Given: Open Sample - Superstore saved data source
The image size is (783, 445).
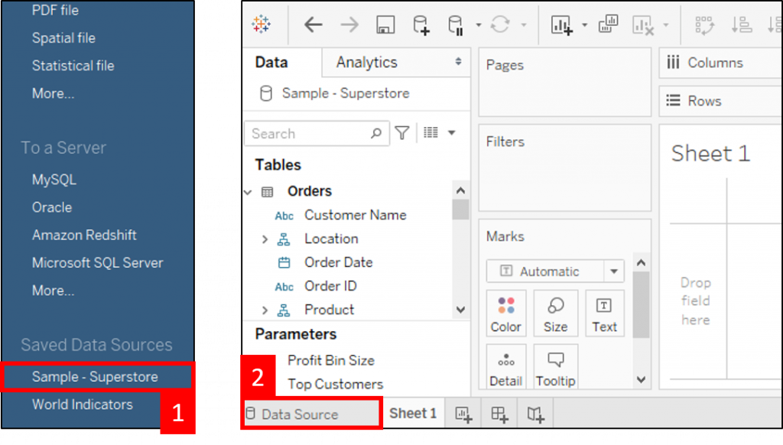Looking at the screenshot, I should [x=95, y=377].
